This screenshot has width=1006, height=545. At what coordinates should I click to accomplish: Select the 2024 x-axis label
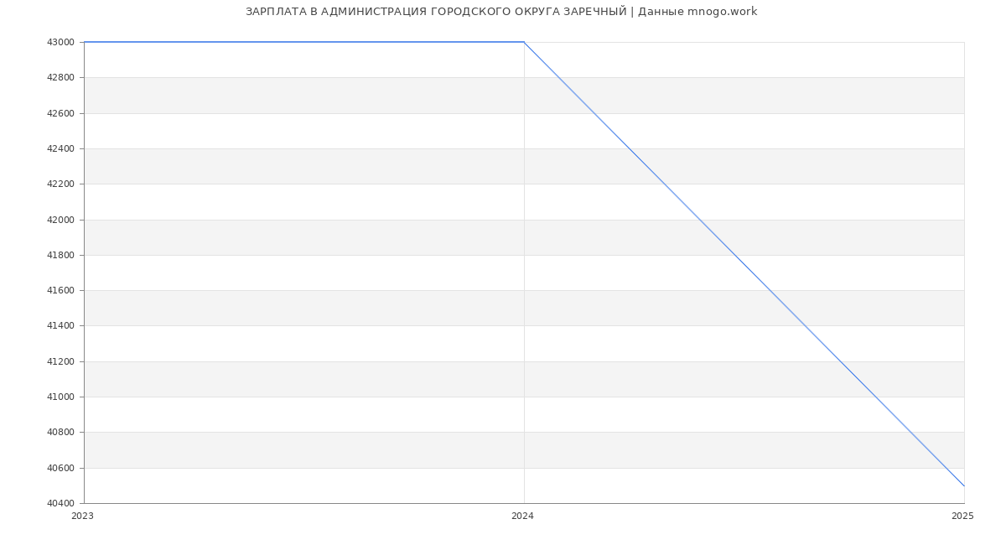pos(522,516)
